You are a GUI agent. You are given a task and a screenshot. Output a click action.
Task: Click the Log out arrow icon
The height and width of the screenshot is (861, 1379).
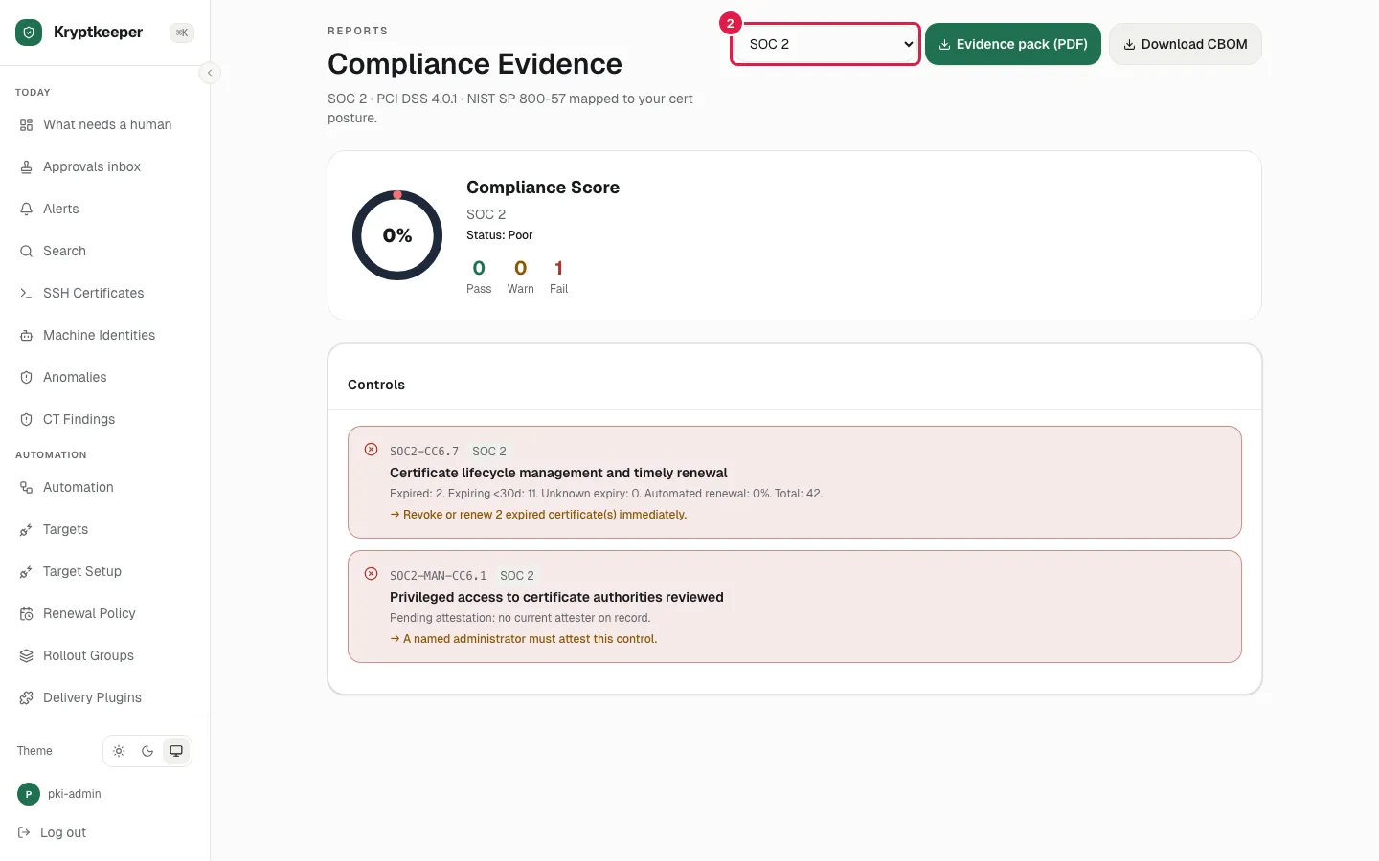24,832
